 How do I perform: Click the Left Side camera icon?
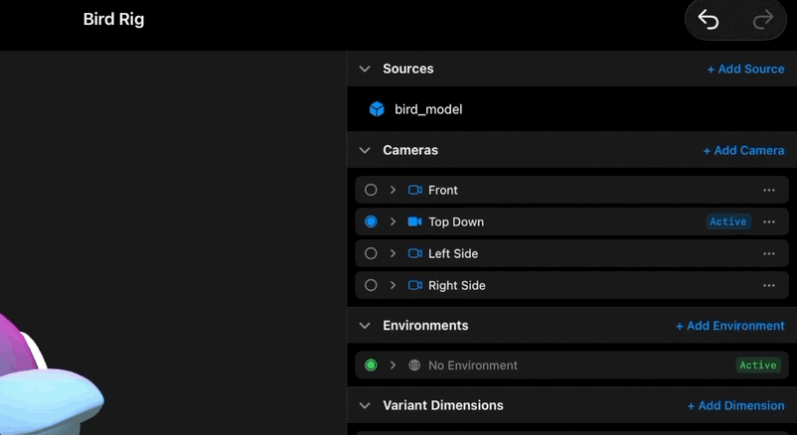pyautogui.click(x=414, y=253)
